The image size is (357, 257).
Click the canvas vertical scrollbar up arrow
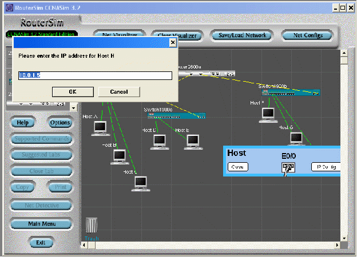click(x=344, y=53)
